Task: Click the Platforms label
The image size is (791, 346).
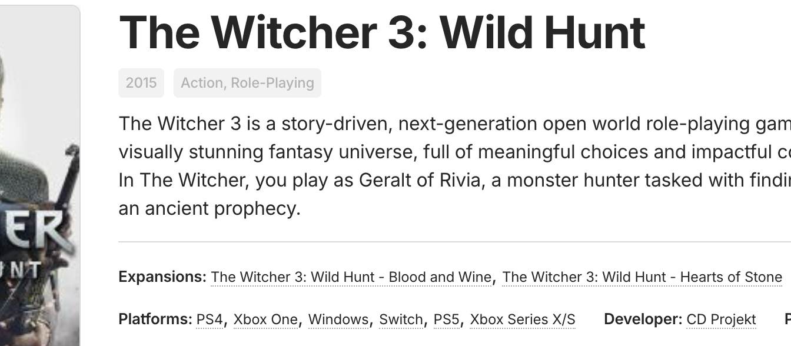Action: point(155,320)
